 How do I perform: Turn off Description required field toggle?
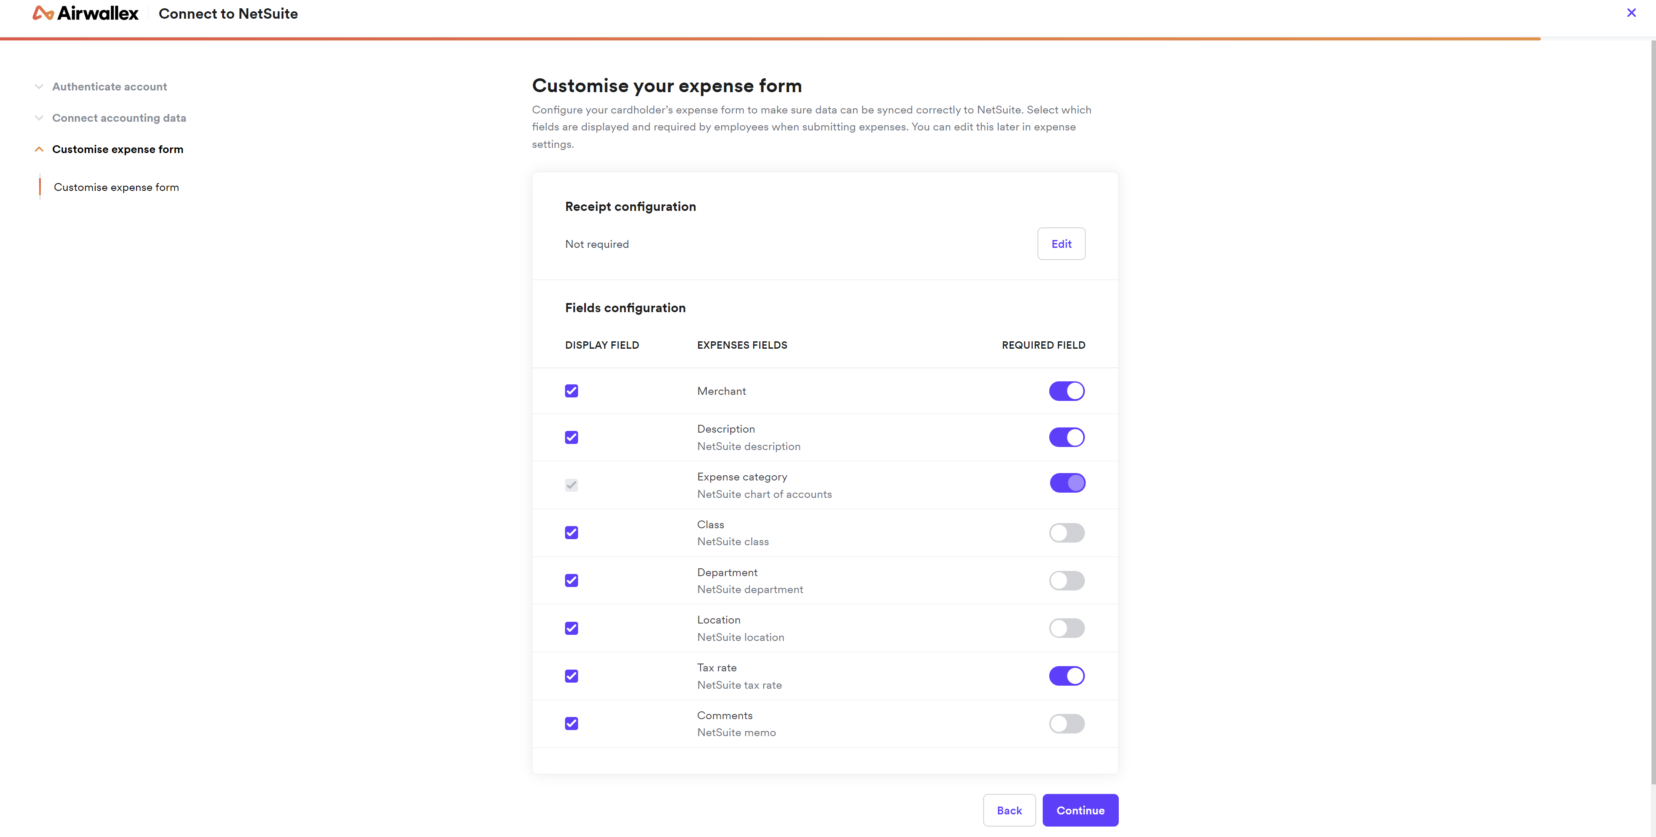click(x=1067, y=438)
